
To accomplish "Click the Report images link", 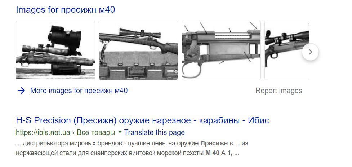I will pos(279,91).
